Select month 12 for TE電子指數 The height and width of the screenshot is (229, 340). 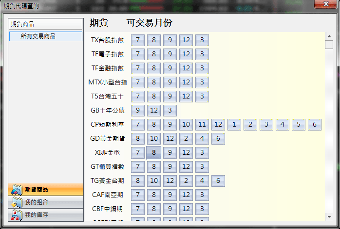click(186, 54)
